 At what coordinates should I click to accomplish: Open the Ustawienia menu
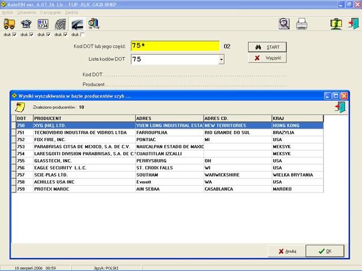tap(27, 12)
